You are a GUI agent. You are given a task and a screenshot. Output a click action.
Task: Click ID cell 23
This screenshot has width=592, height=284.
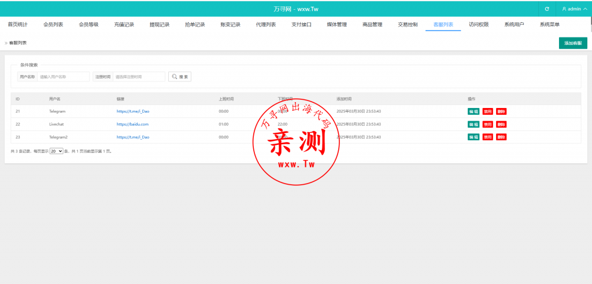(x=18, y=137)
